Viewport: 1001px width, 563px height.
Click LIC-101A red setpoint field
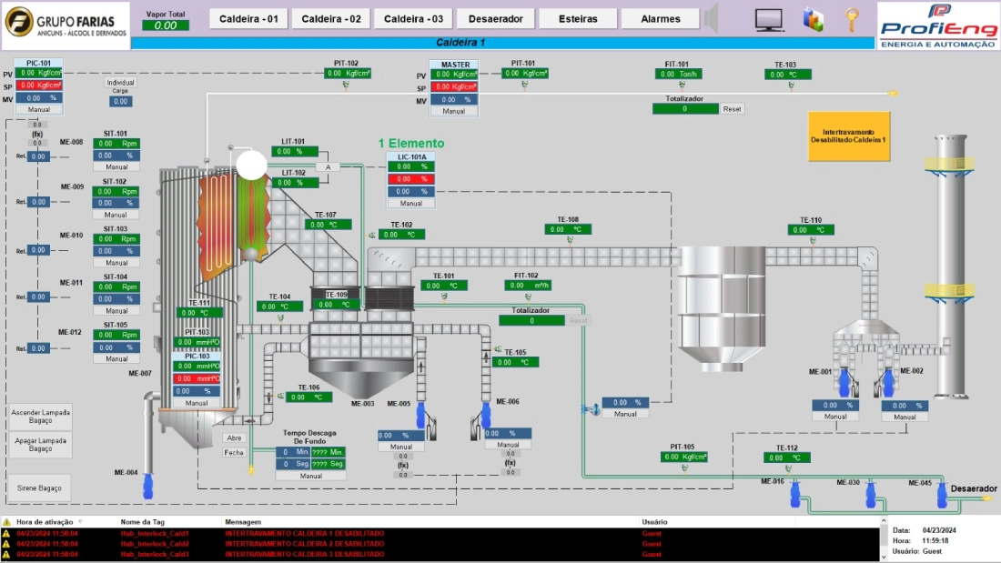(x=411, y=179)
